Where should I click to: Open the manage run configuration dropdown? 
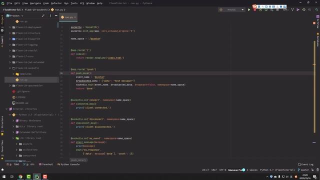(231, 9)
